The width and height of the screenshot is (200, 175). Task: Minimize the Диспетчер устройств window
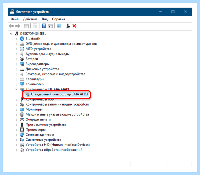point(160,12)
